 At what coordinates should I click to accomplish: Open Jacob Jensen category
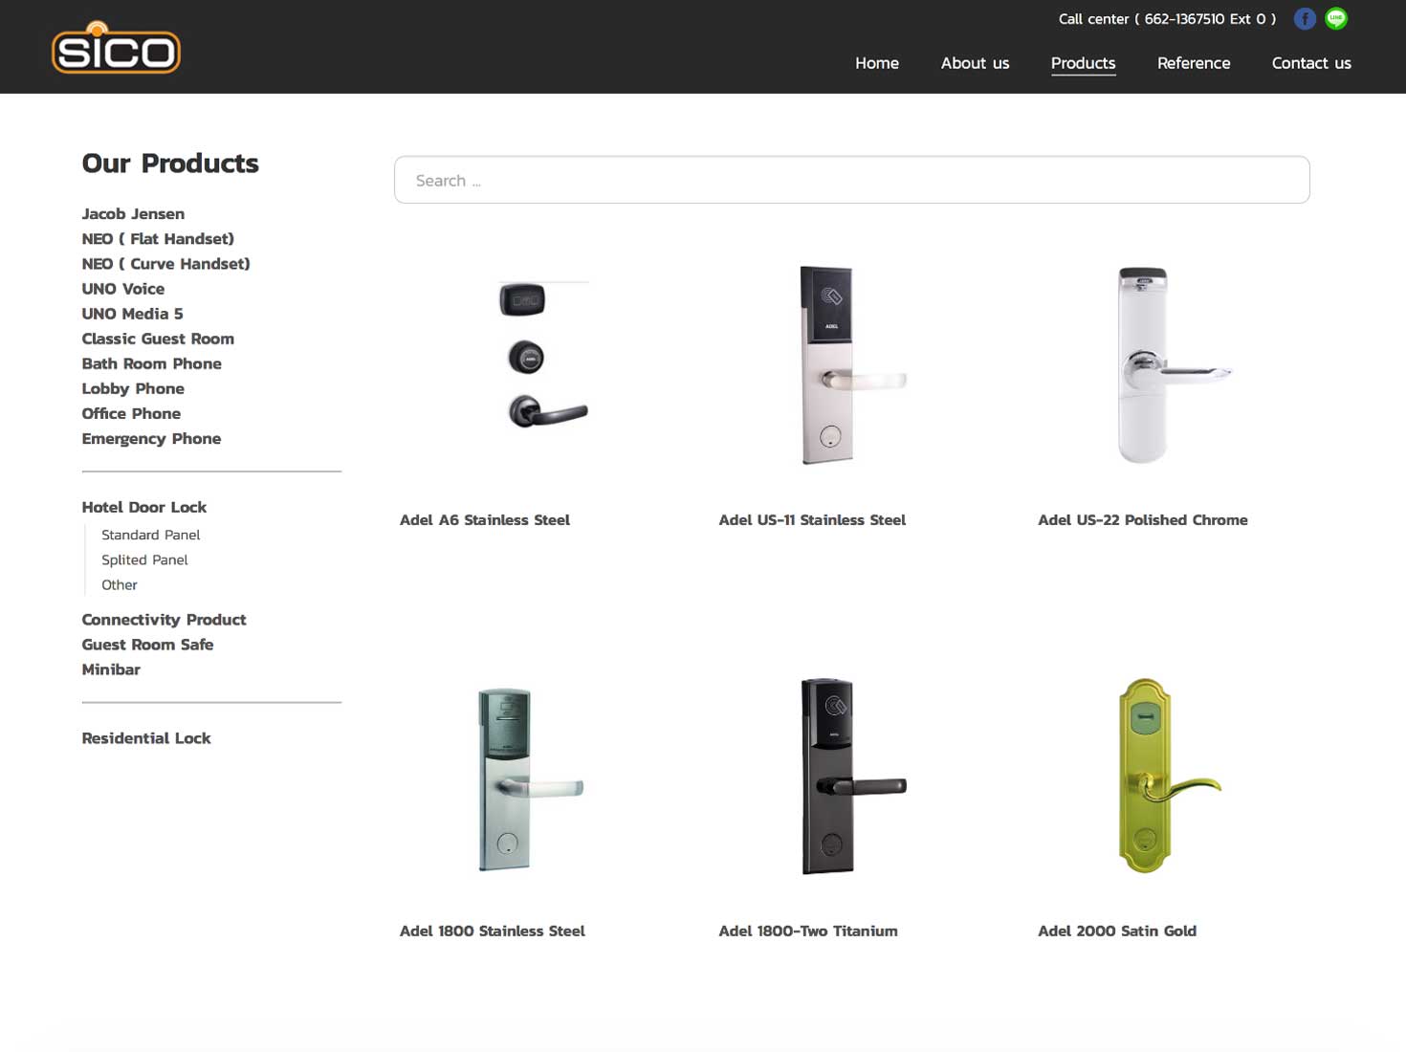tap(133, 214)
